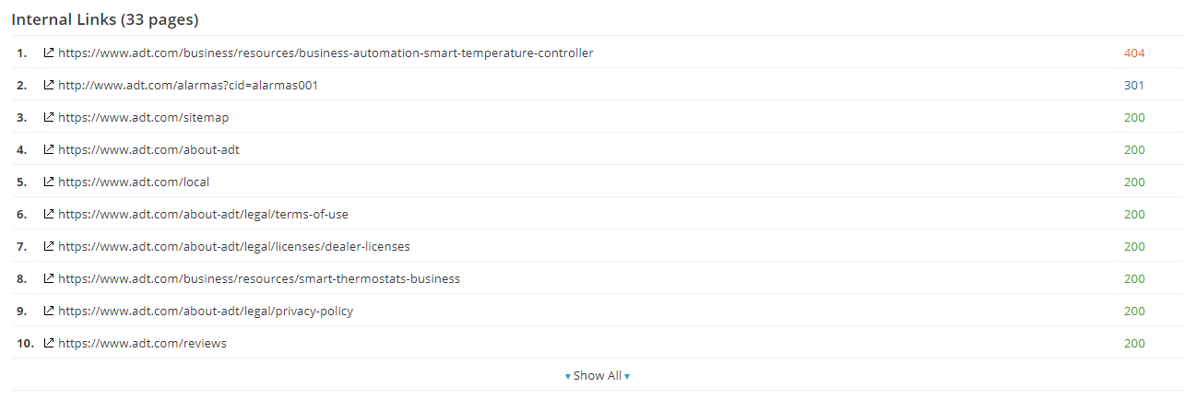Open the alarmas?cid=alarmas001 link

click(x=188, y=86)
